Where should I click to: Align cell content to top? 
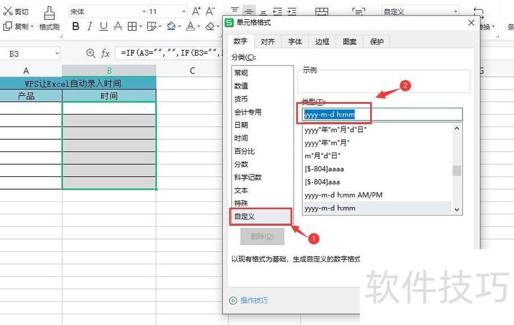tap(235, 12)
